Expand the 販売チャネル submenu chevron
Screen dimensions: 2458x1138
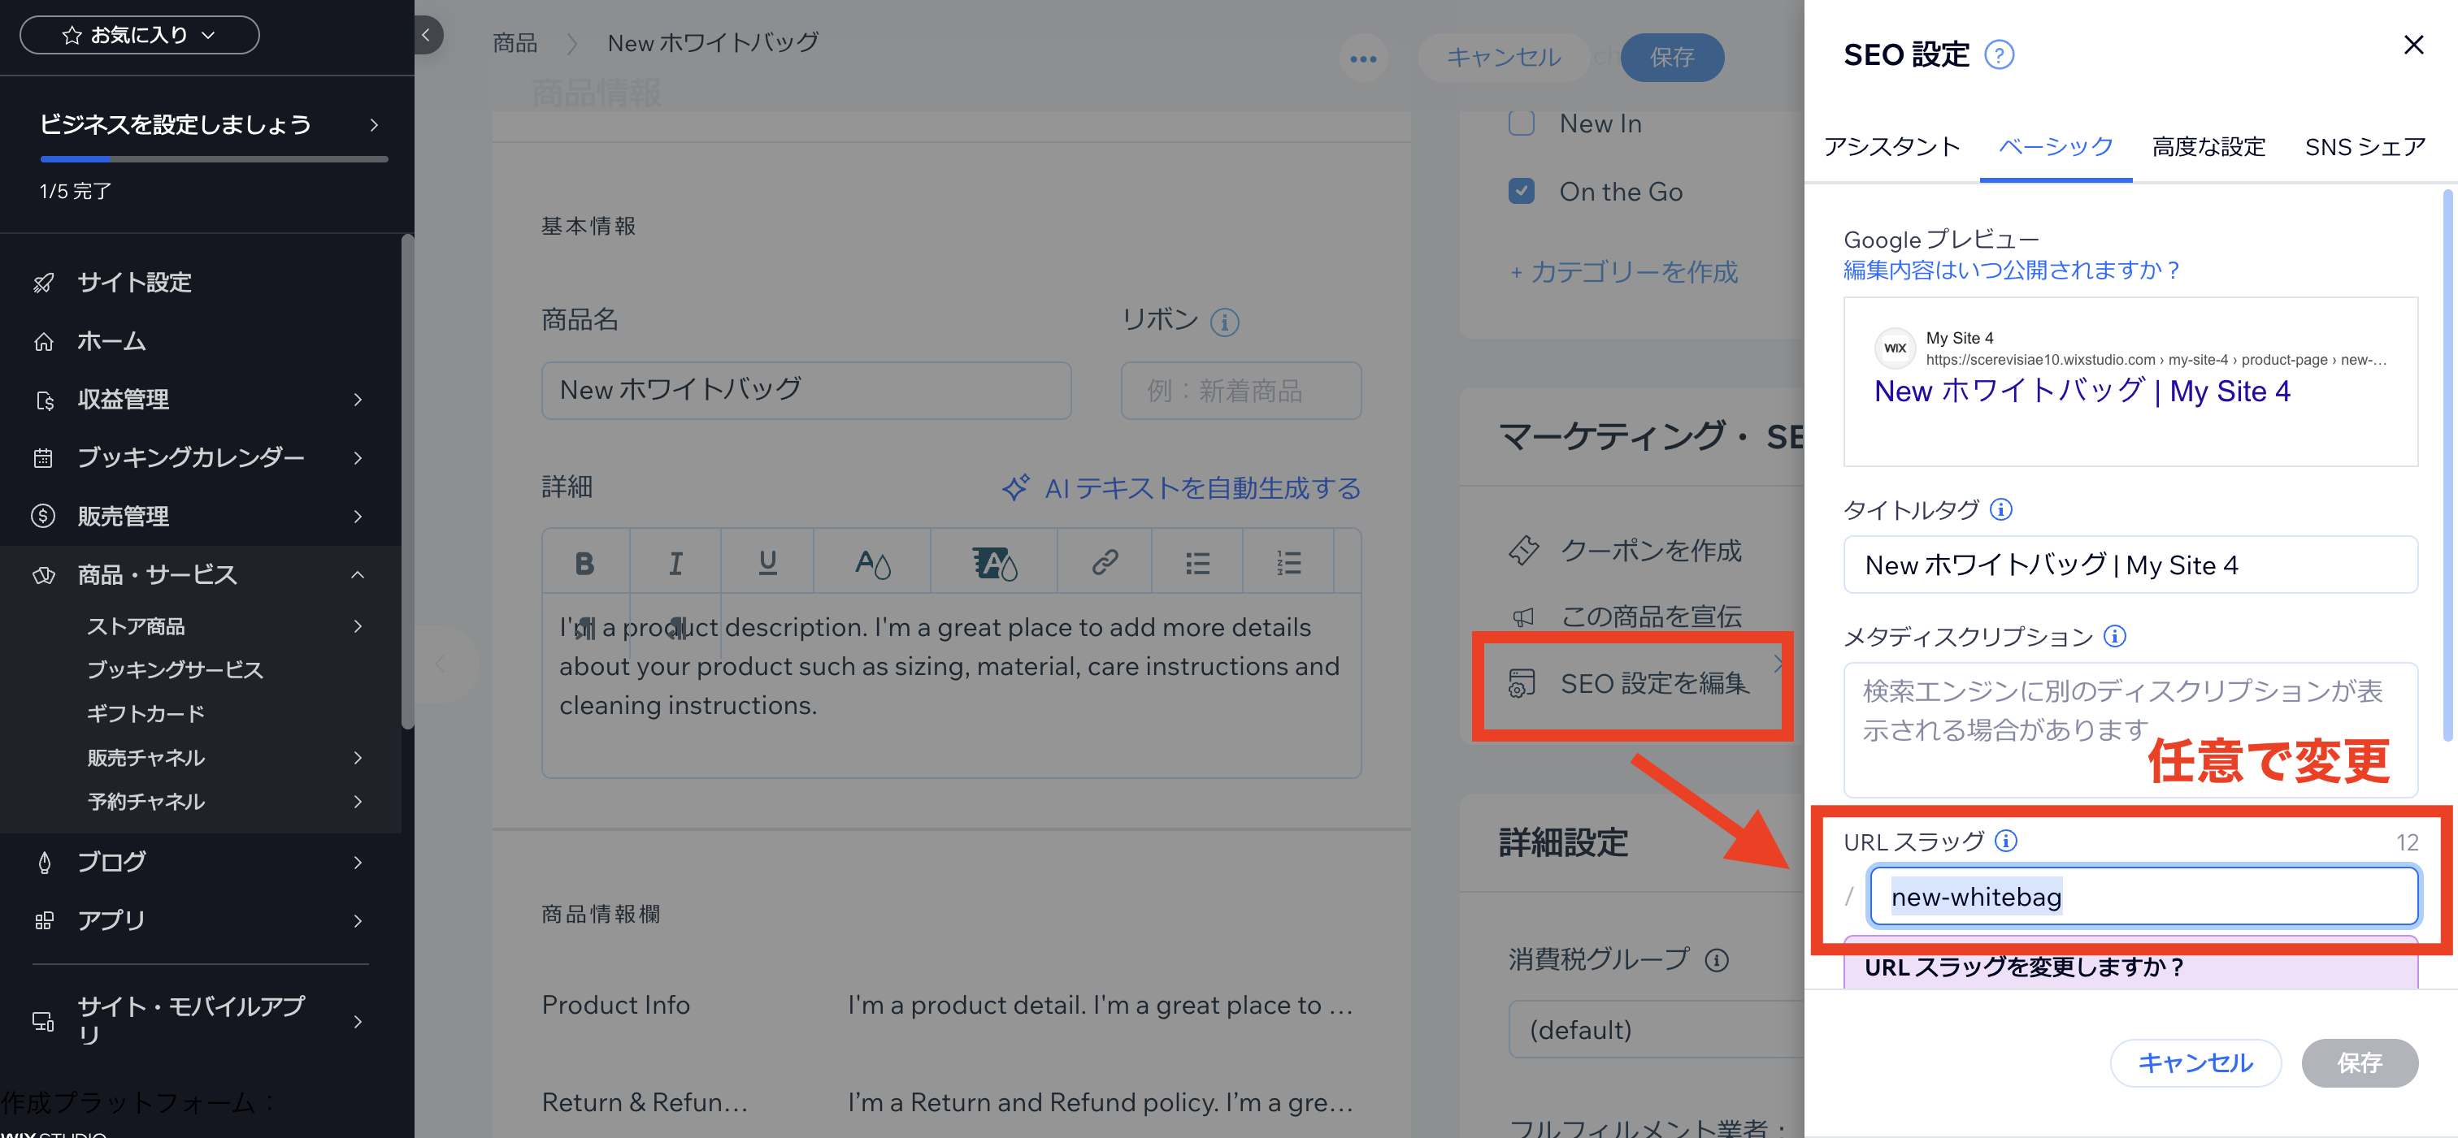click(x=358, y=757)
